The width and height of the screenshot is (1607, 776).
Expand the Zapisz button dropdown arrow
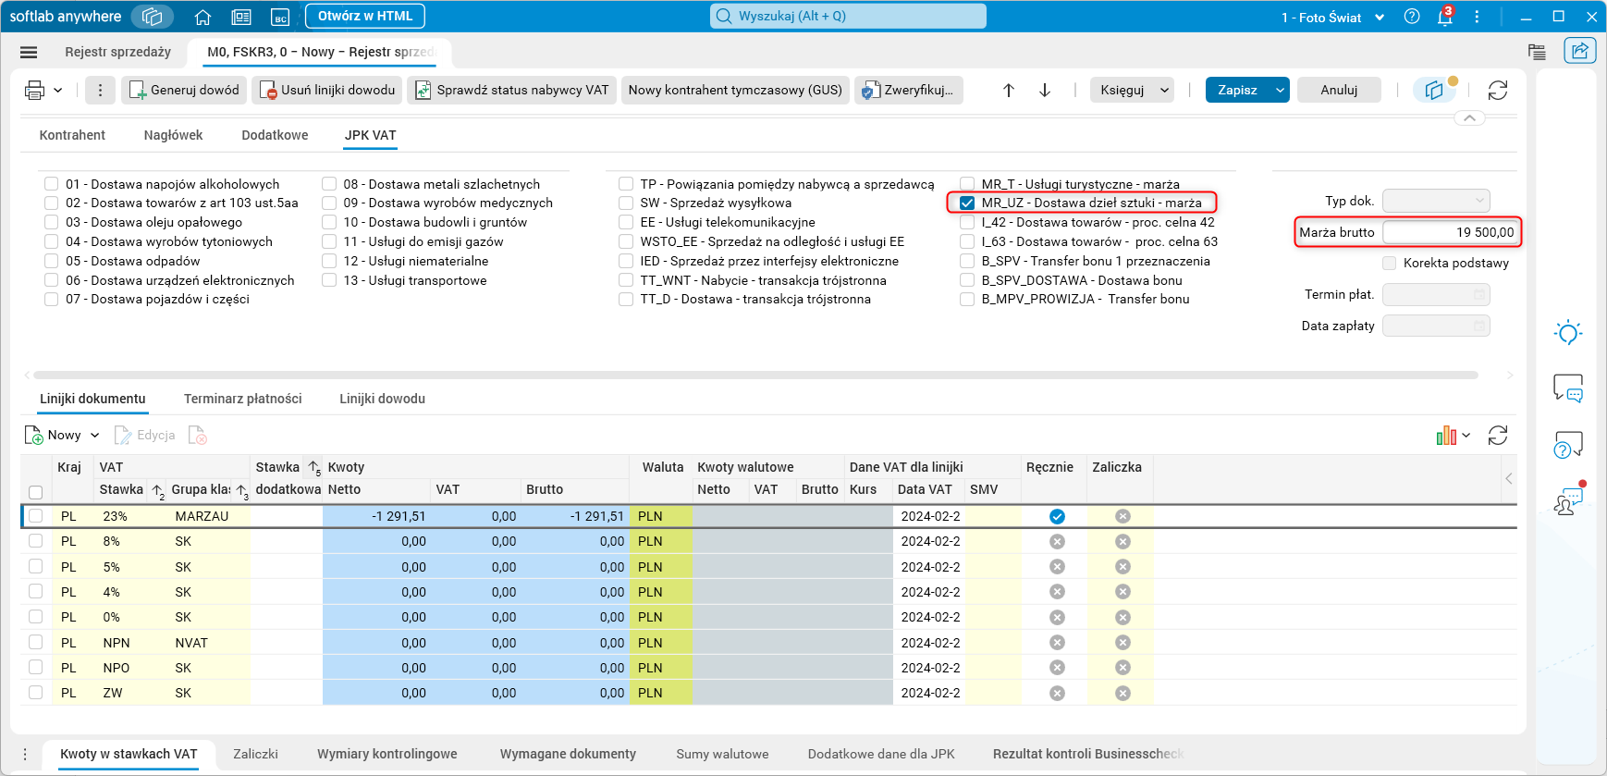[1280, 90]
